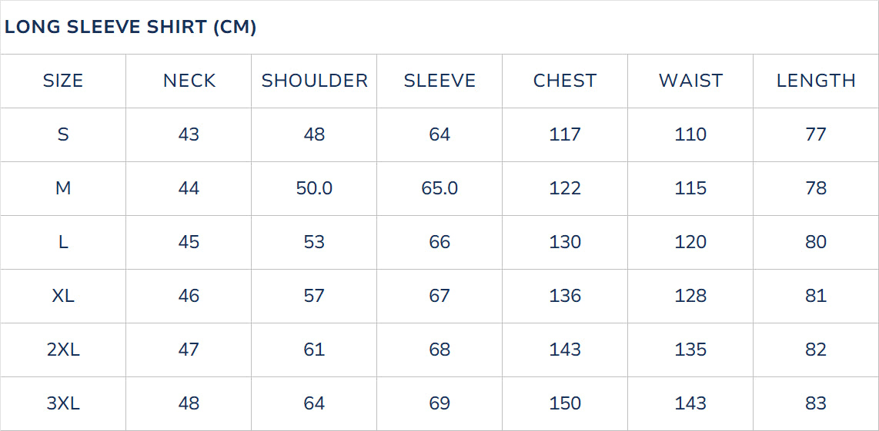879x431 pixels.
Task: Select waist value 128 in XL row
Action: click(x=690, y=296)
